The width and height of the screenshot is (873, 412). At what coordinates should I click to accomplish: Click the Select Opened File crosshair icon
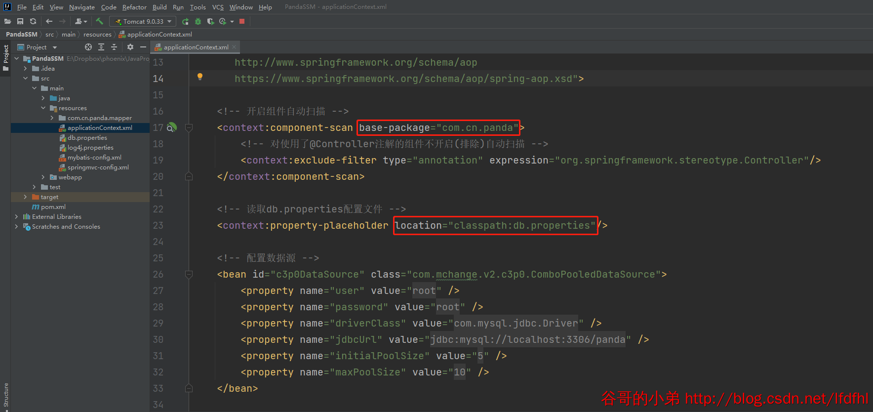click(x=88, y=47)
